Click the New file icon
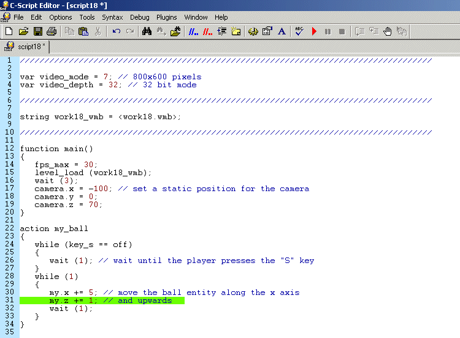Viewport: 460px width, 338px height. [x=9, y=31]
